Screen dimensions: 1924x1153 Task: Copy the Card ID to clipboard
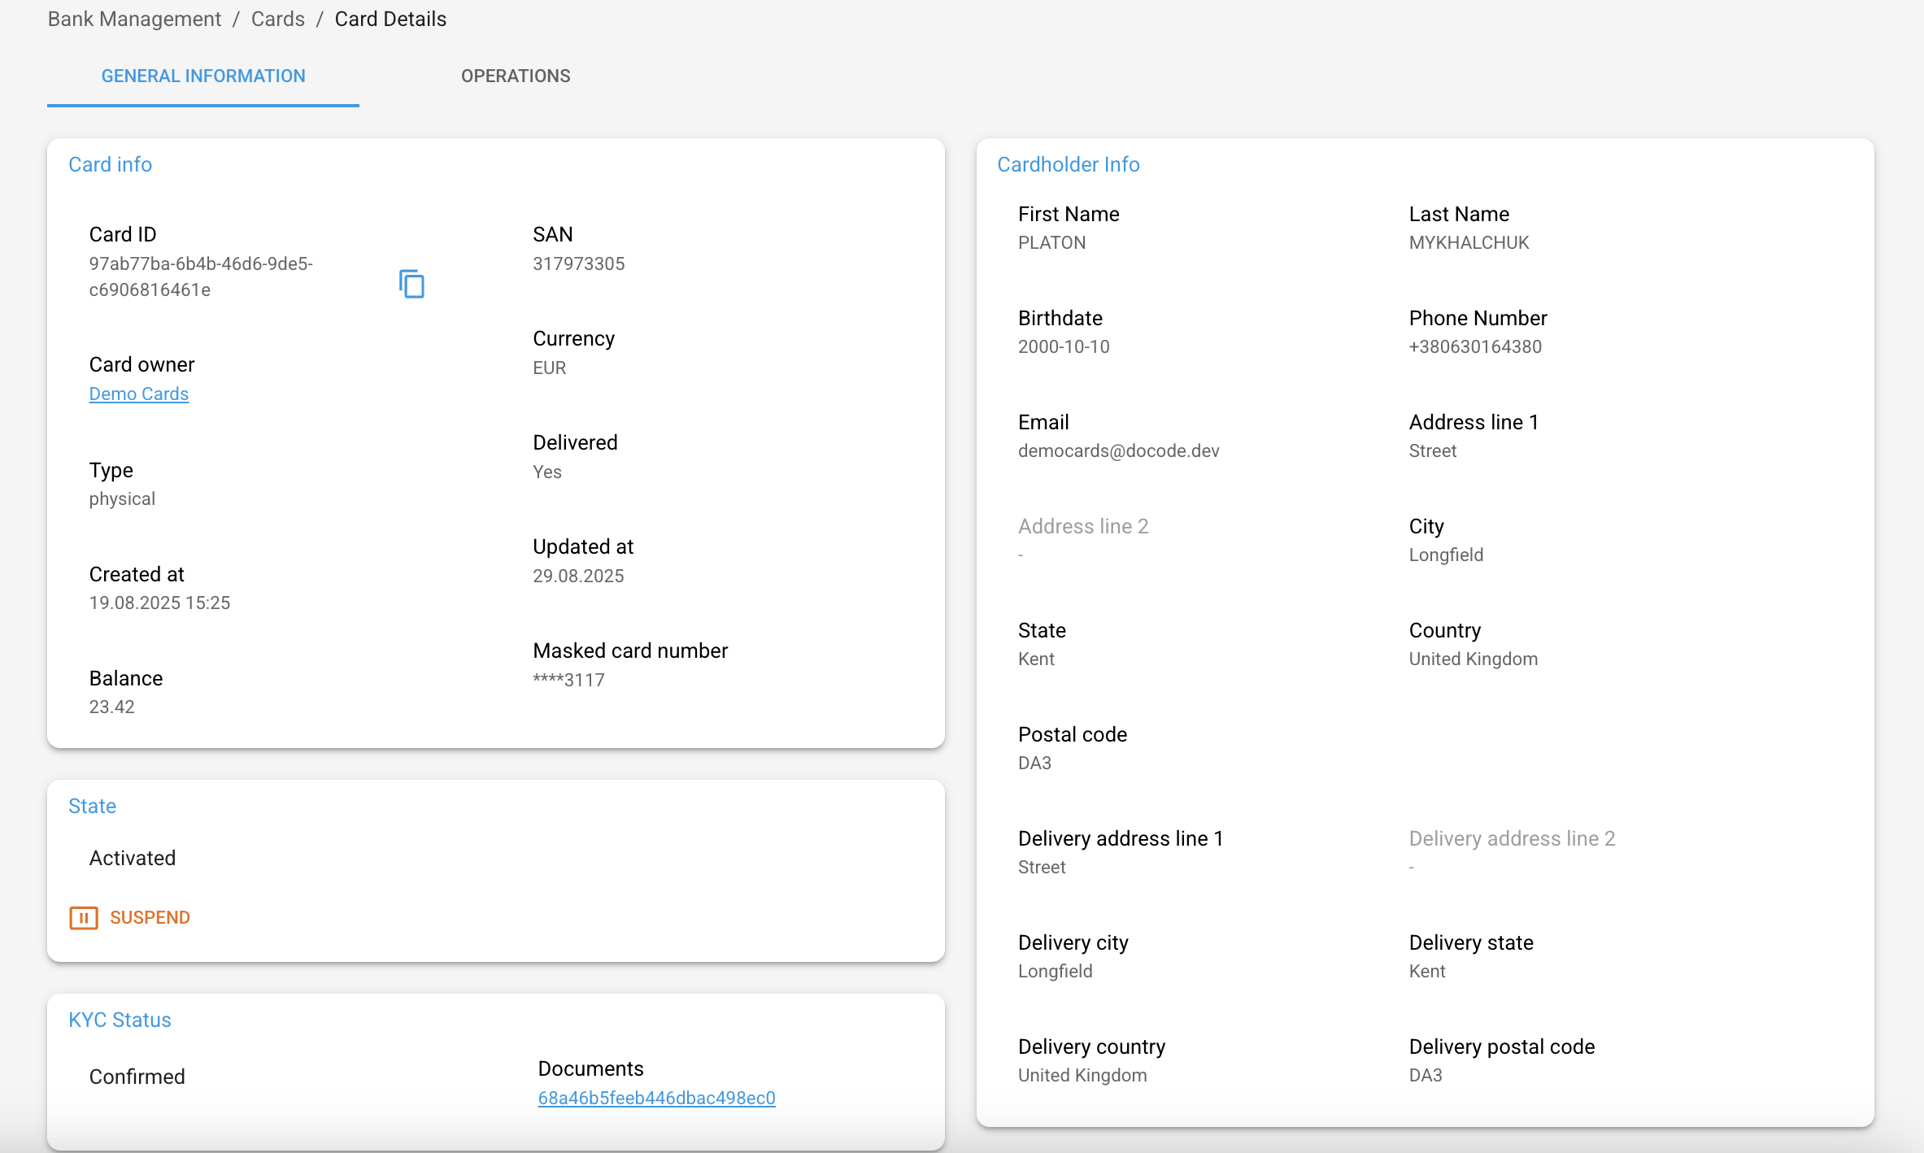point(411,284)
